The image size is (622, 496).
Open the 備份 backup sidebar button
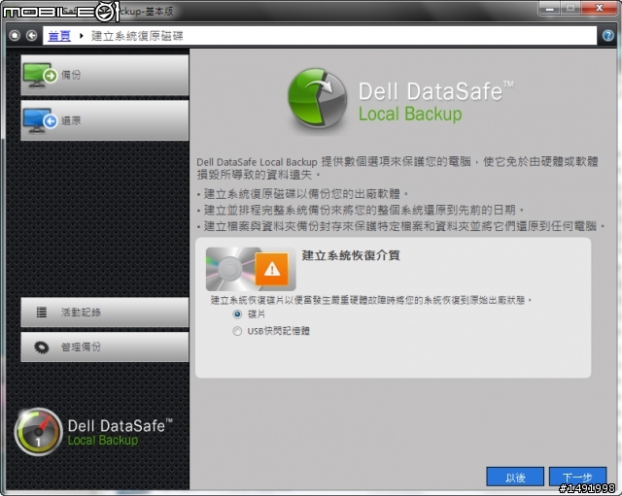click(105, 75)
